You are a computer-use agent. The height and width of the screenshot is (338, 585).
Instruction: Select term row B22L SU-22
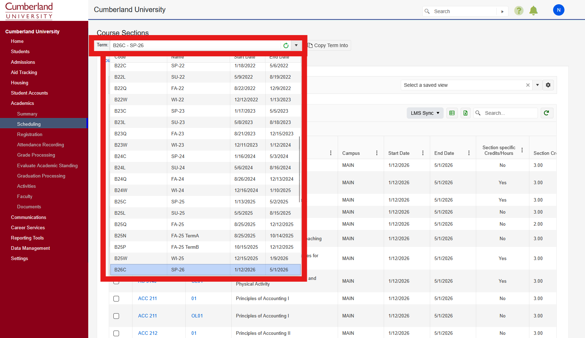[x=206, y=77]
